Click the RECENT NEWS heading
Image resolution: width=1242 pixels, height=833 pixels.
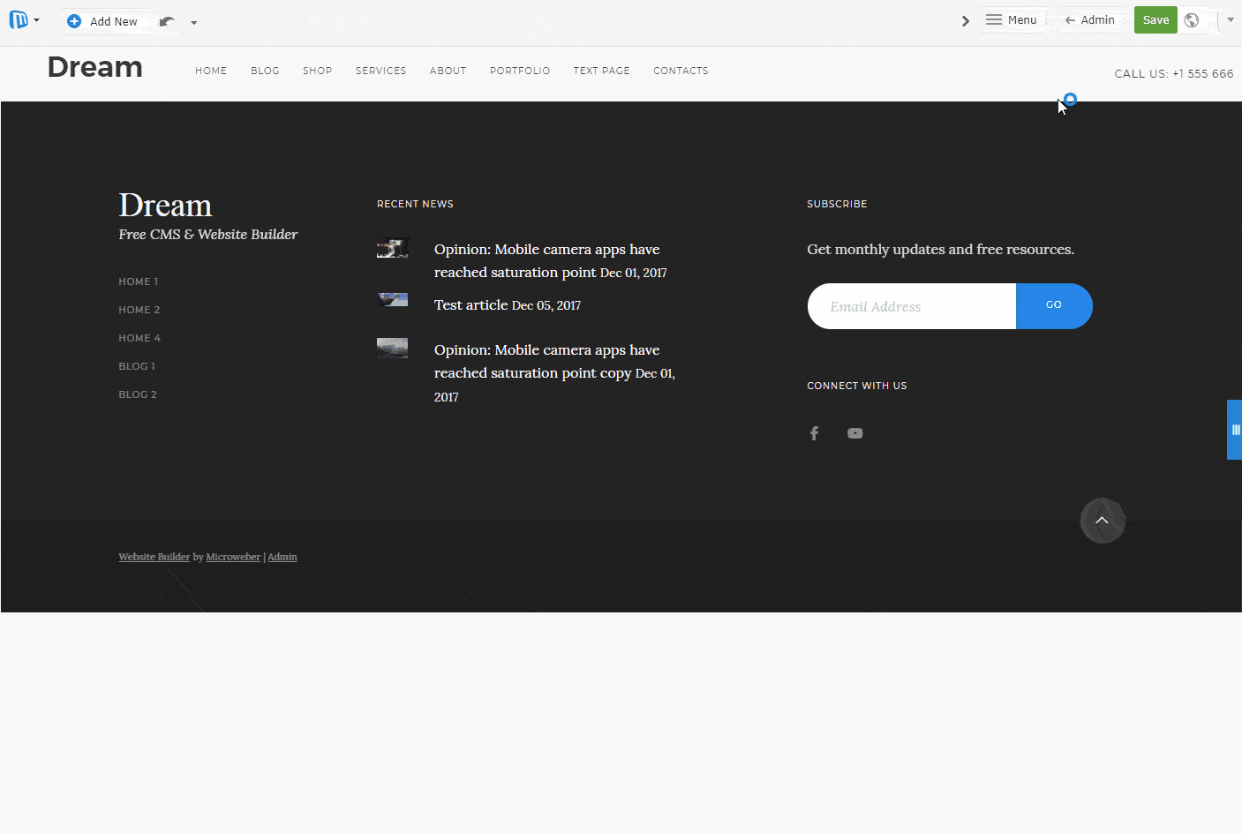415,204
